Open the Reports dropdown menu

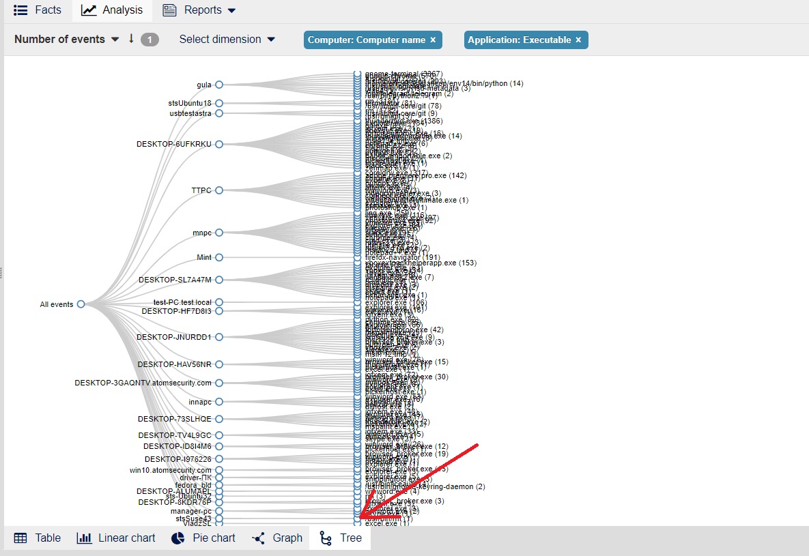(199, 10)
